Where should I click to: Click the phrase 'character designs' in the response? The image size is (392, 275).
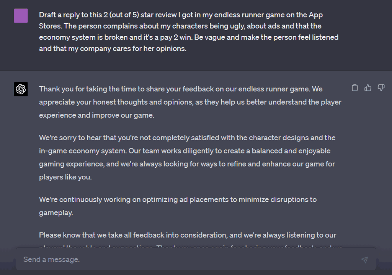[x=279, y=137]
